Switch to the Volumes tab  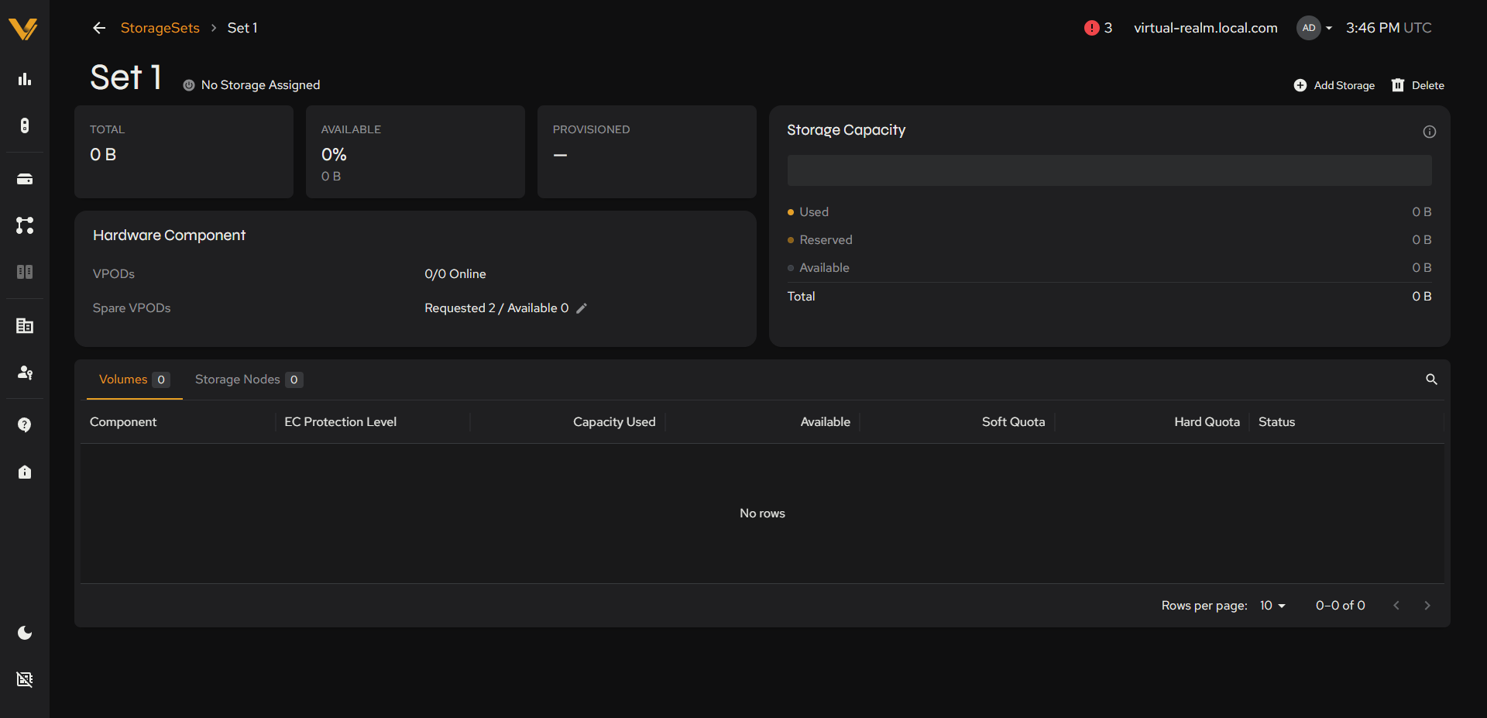point(134,380)
